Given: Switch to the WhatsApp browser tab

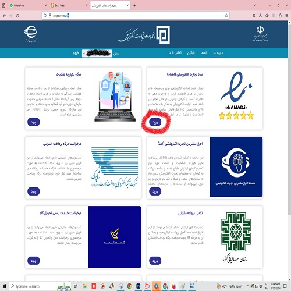Looking at the screenshot, I should [28, 6].
